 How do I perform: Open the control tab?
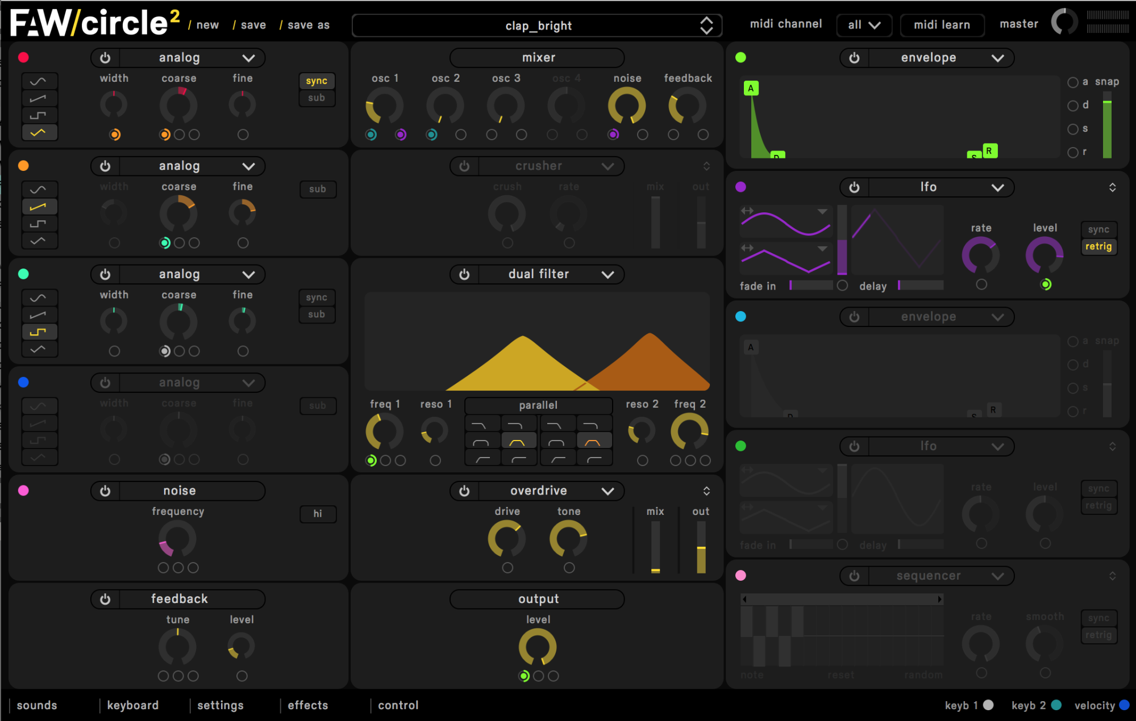pyautogui.click(x=398, y=706)
